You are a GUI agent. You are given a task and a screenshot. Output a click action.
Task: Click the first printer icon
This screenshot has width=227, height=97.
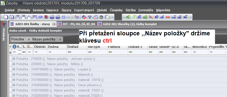pyautogui.click(x=52, y=17)
